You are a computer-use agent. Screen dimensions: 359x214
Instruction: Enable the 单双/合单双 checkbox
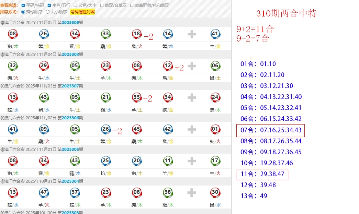[102, 5]
